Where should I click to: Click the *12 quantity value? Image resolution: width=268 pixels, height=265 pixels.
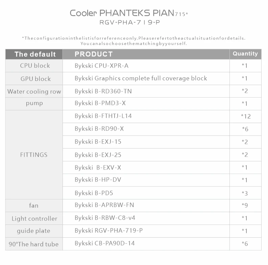click(x=246, y=116)
